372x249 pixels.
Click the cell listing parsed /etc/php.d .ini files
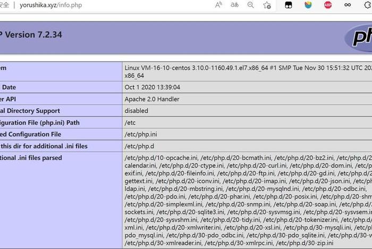[x=247, y=200]
